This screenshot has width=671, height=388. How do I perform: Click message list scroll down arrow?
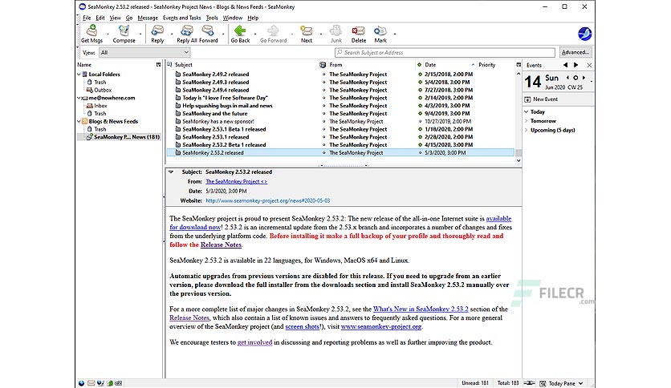518,160
